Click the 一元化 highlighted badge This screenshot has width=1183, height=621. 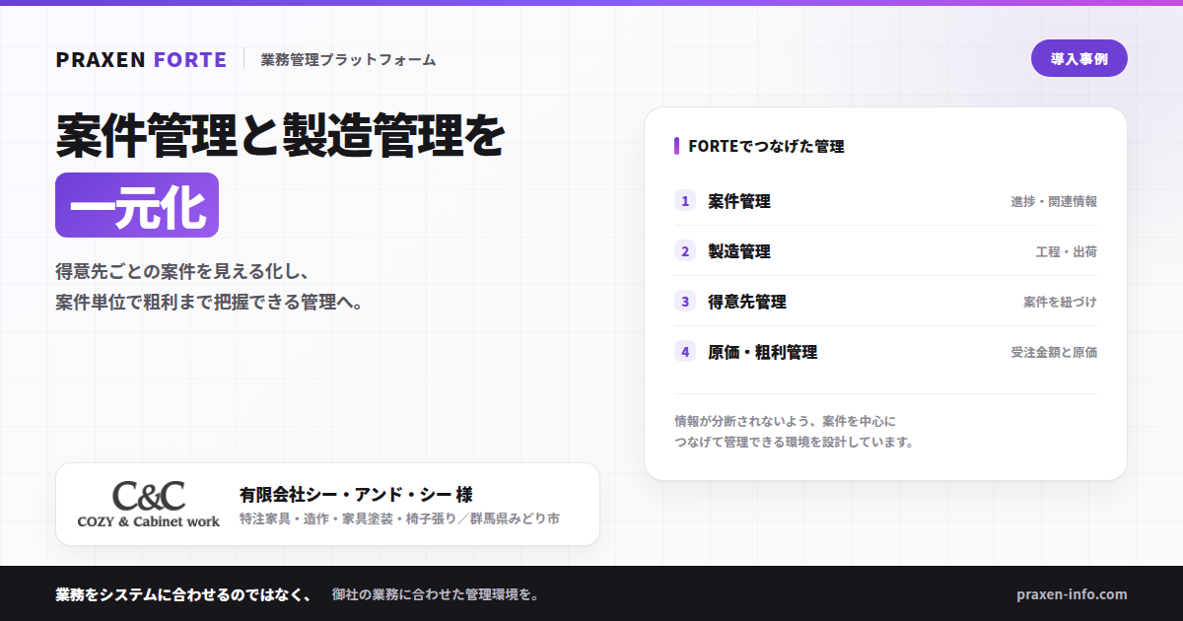pos(137,205)
